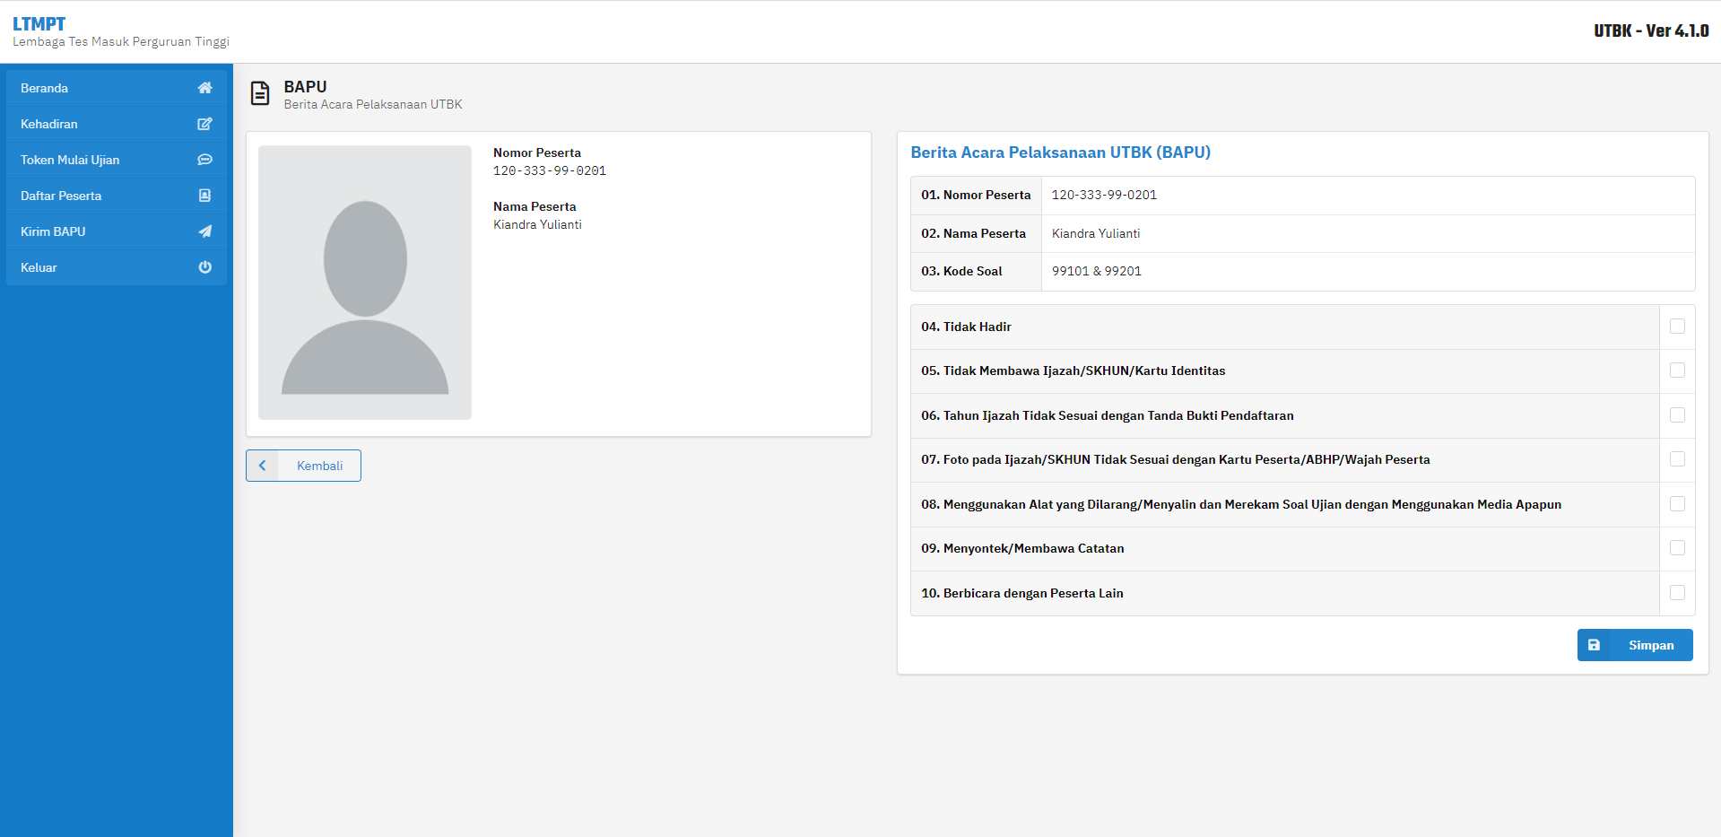Click the Kembali back button
Viewport: 1721px width, 837px height.
[303, 466]
